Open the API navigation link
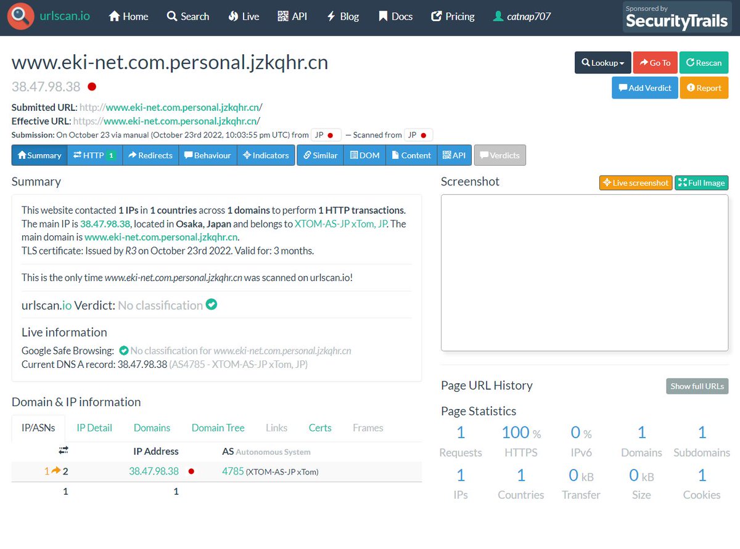 [292, 17]
